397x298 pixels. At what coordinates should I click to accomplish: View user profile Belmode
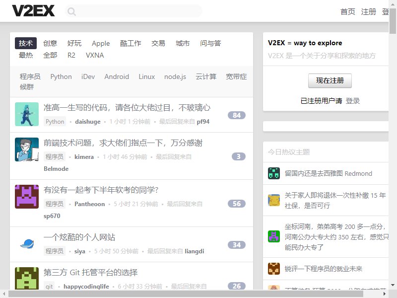point(56,169)
